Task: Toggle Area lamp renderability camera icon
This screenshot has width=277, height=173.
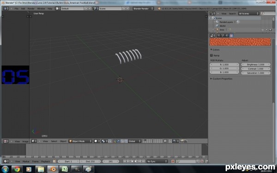Action: (x=270, y=30)
